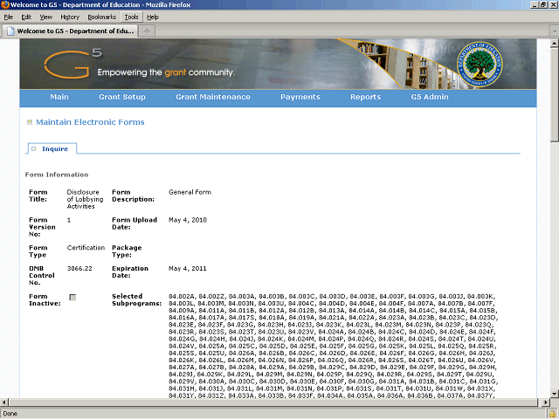Open the Tools menu

coord(132,17)
